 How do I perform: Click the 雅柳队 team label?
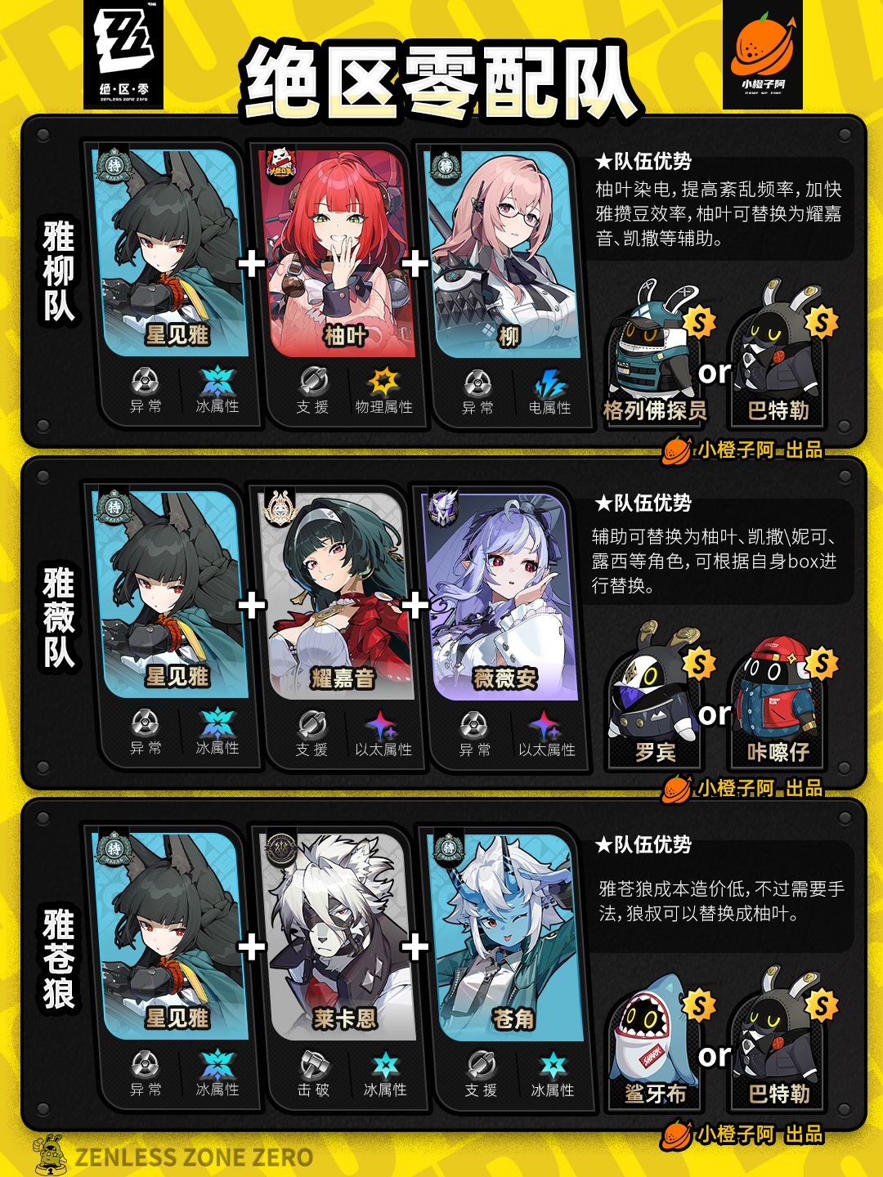[x=59, y=271]
